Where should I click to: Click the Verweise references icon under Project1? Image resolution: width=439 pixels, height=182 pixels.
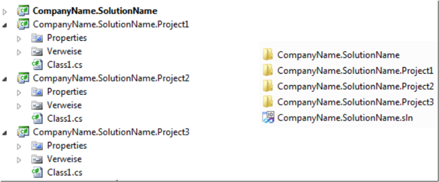pyautogui.click(x=37, y=52)
